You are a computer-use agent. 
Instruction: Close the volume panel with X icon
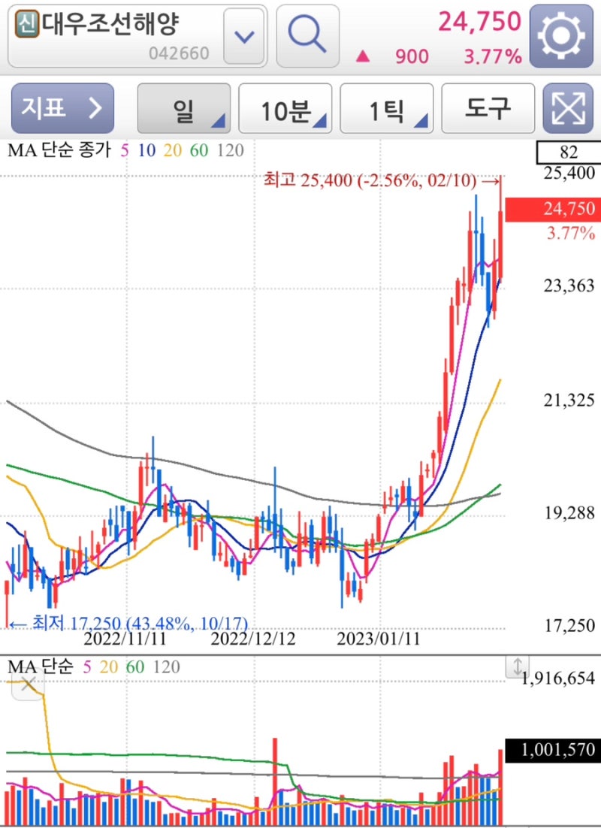click(x=28, y=683)
